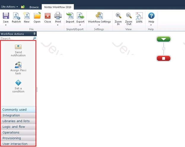Open Workflow Settings gears icon
The height and width of the screenshot is (147, 185).
(x=99, y=15)
